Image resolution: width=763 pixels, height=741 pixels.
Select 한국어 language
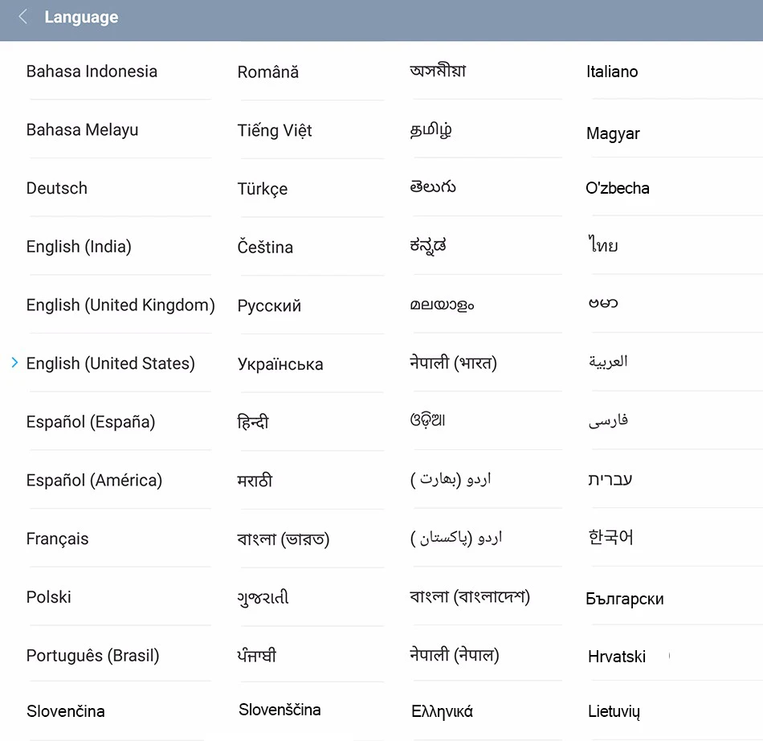coord(610,538)
